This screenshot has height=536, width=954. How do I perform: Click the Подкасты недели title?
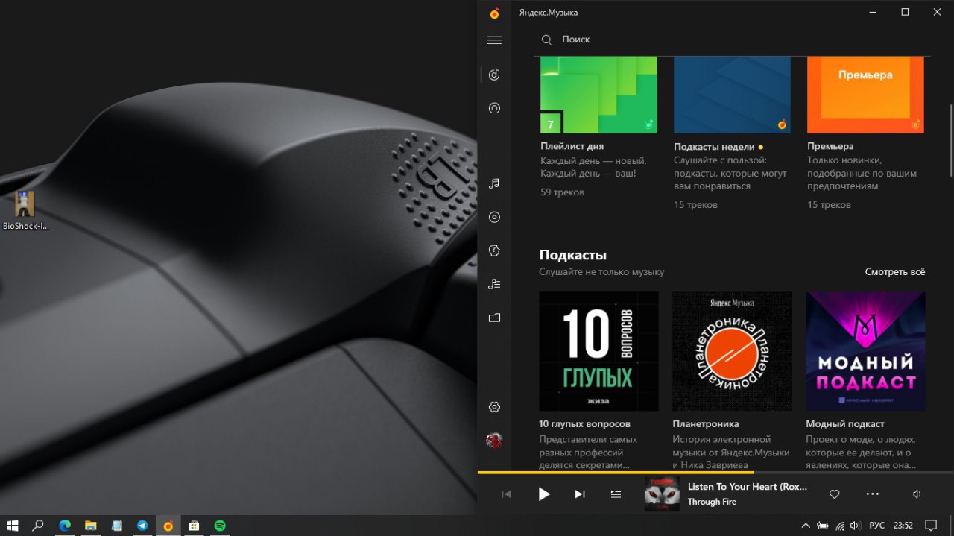(x=714, y=147)
